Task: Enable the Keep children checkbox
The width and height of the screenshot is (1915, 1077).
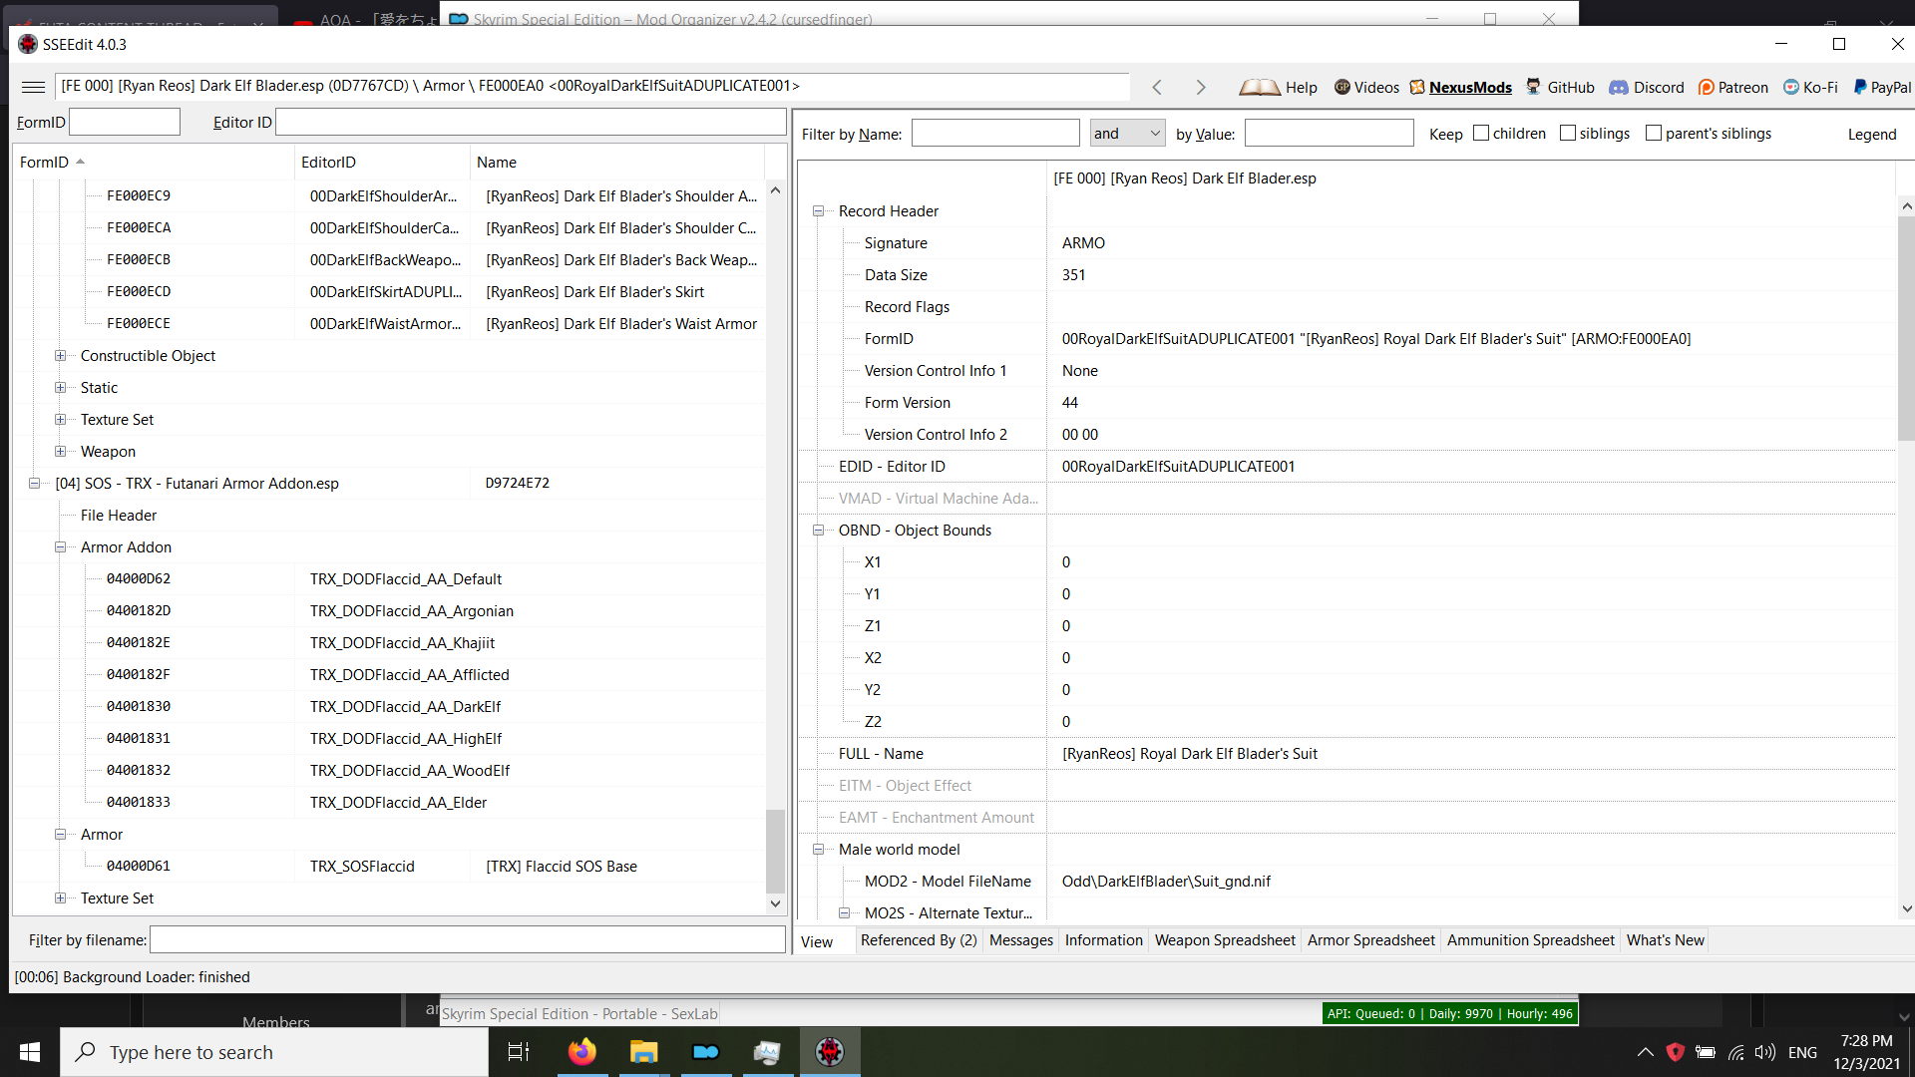Action: (x=1481, y=133)
